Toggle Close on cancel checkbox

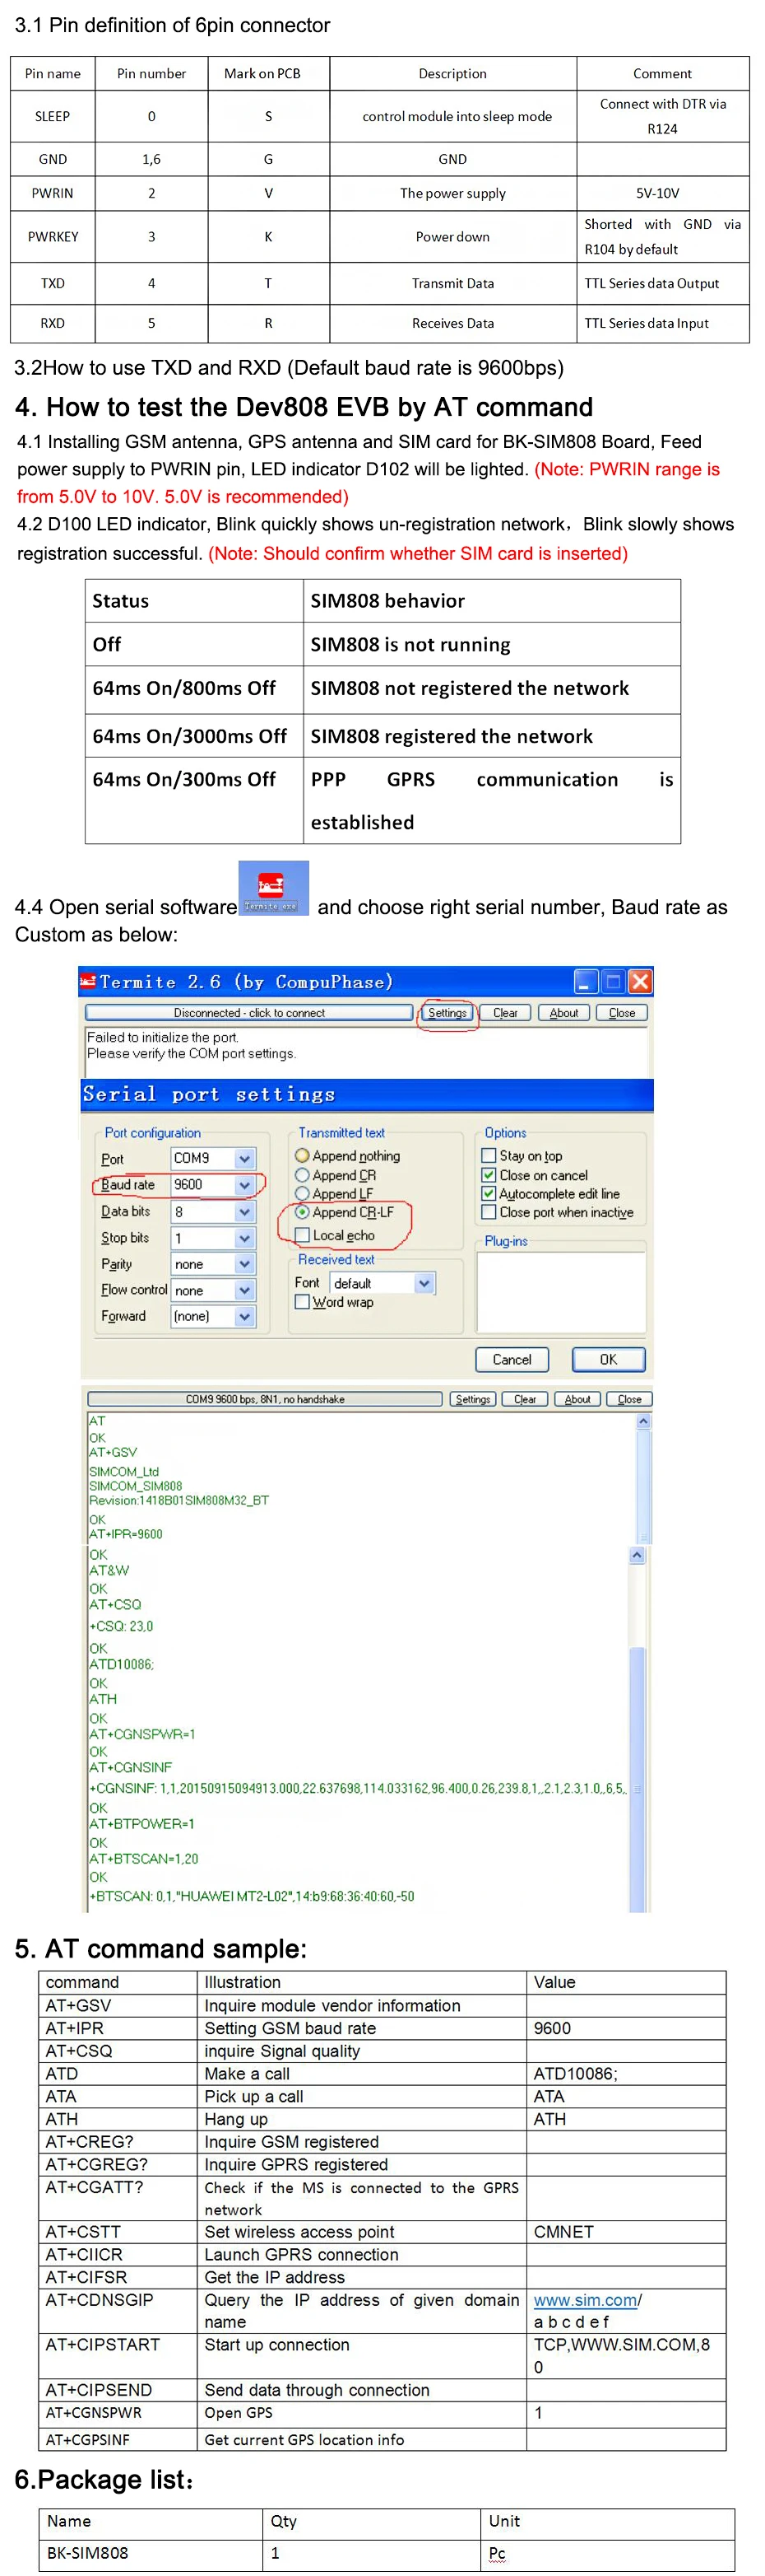point(489,1175)
